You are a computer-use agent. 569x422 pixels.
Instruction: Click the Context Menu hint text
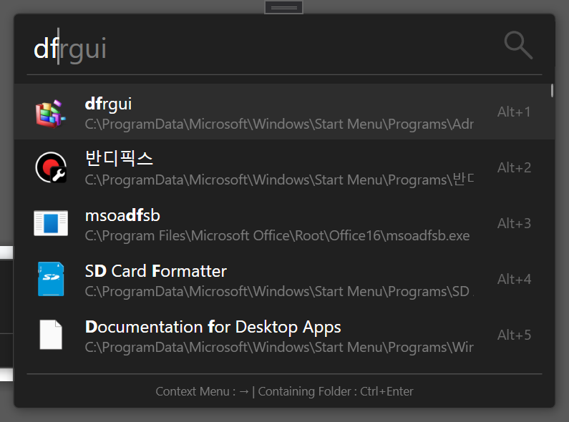202,391
